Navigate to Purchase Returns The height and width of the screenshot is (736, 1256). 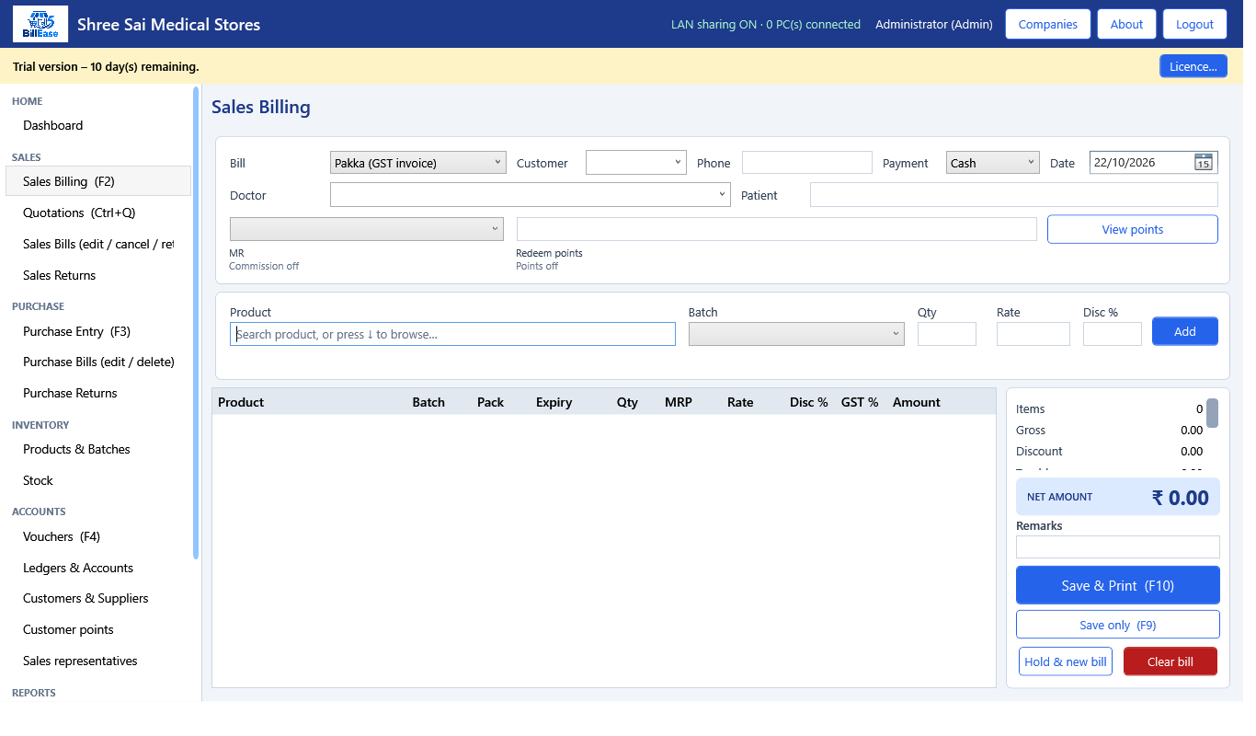point(98,393)
